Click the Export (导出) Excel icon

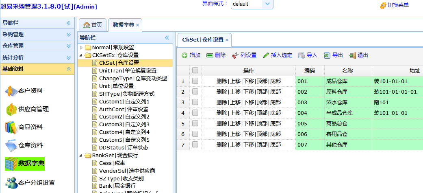click(x=327, y=55)
